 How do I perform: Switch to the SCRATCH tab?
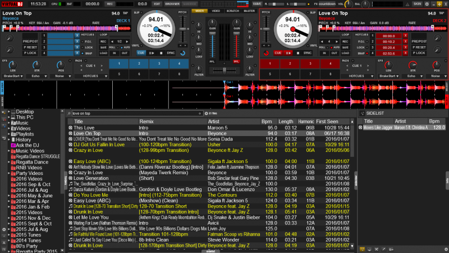[232, 11]
